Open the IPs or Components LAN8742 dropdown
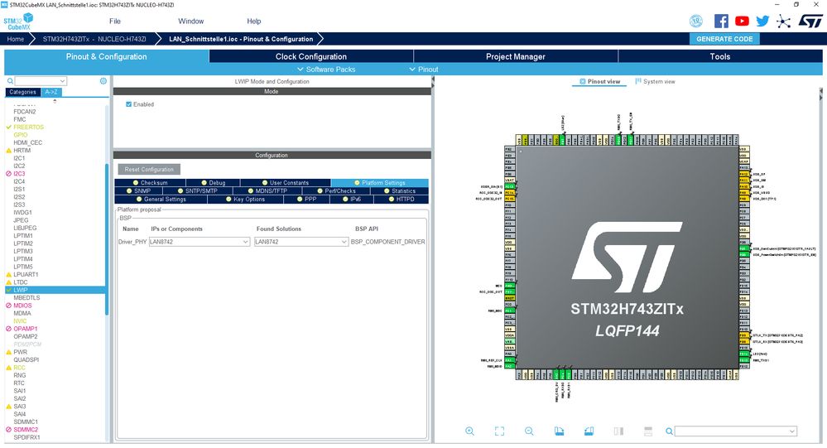The image size is (827, 448). click(200, 242)
